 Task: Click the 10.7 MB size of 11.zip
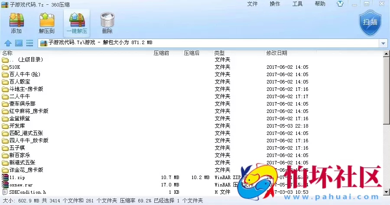click(170, 177)
